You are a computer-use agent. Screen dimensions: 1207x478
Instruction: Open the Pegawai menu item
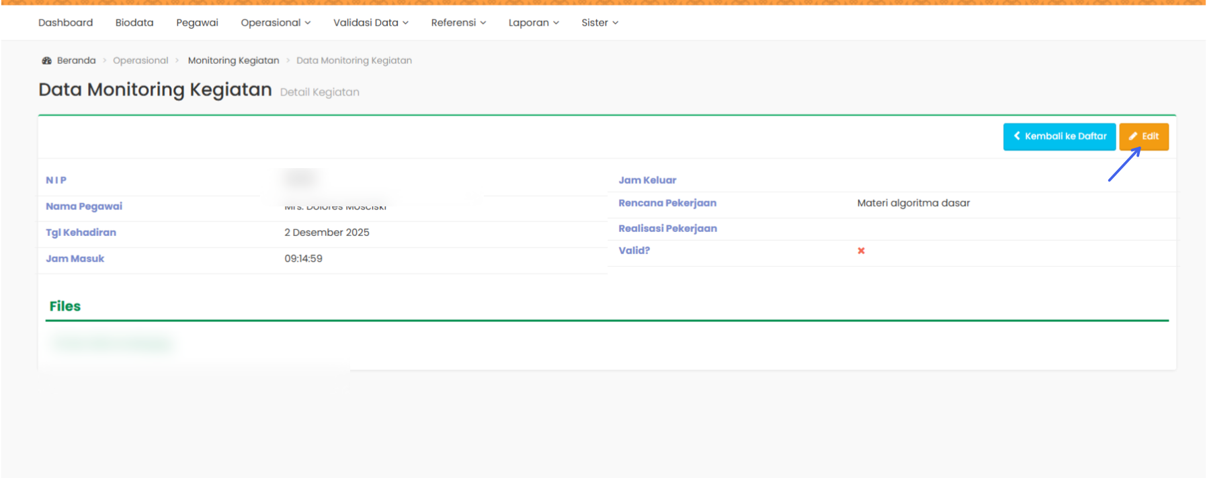tap(197, 23)
